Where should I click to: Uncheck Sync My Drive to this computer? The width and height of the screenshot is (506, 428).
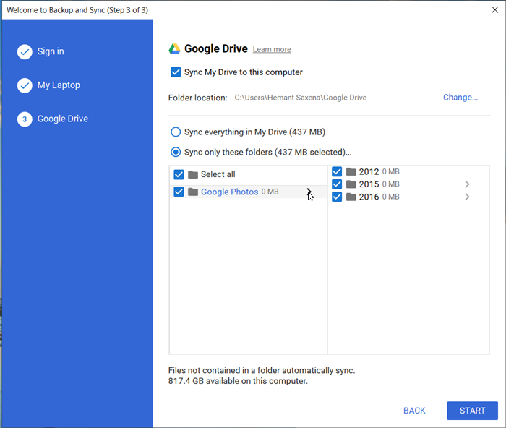tap(176, 72)
